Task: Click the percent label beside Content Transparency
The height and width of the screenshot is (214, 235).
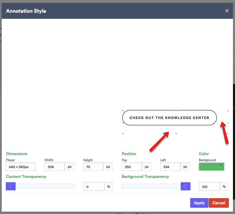Action: (108, 186)
